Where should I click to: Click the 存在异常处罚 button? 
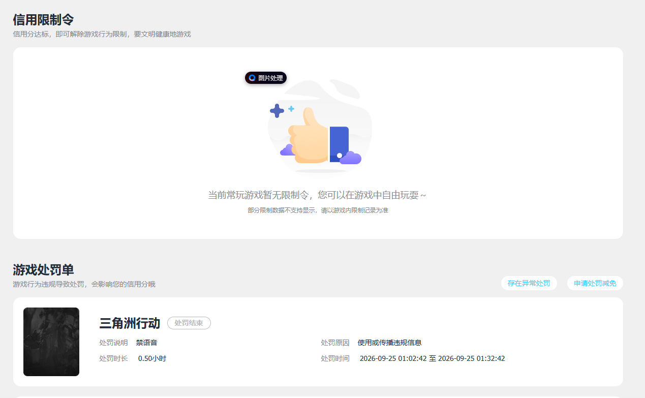click(529, 283)
